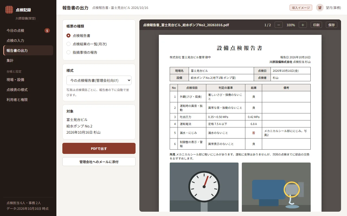Click the pump leak photo thumbnail
347x216 pixels.
pyautogui.click(x=276, y=187)
